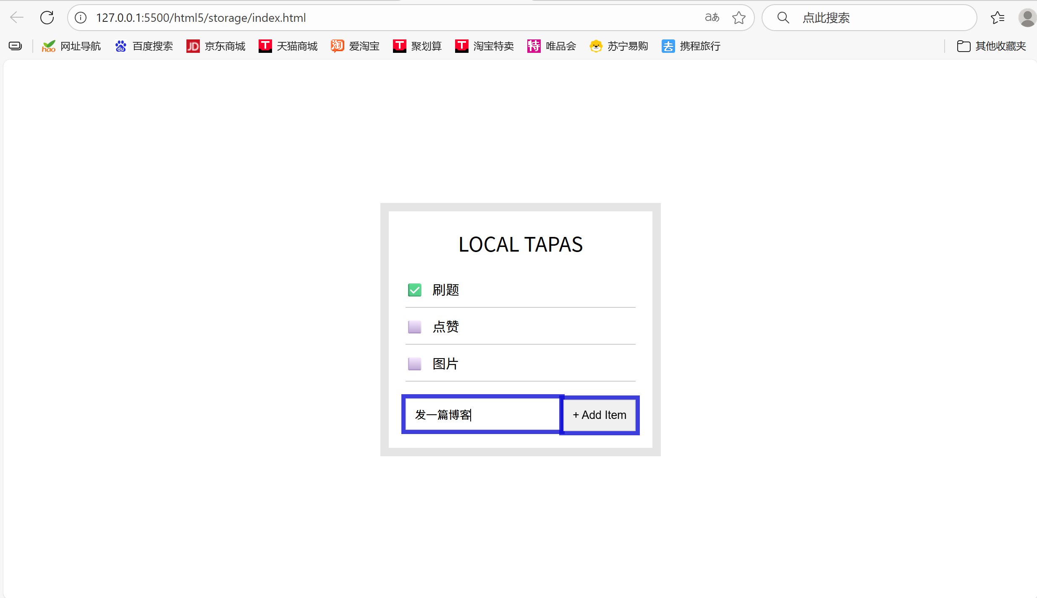Click the + Add Item button

coord(600,415)
